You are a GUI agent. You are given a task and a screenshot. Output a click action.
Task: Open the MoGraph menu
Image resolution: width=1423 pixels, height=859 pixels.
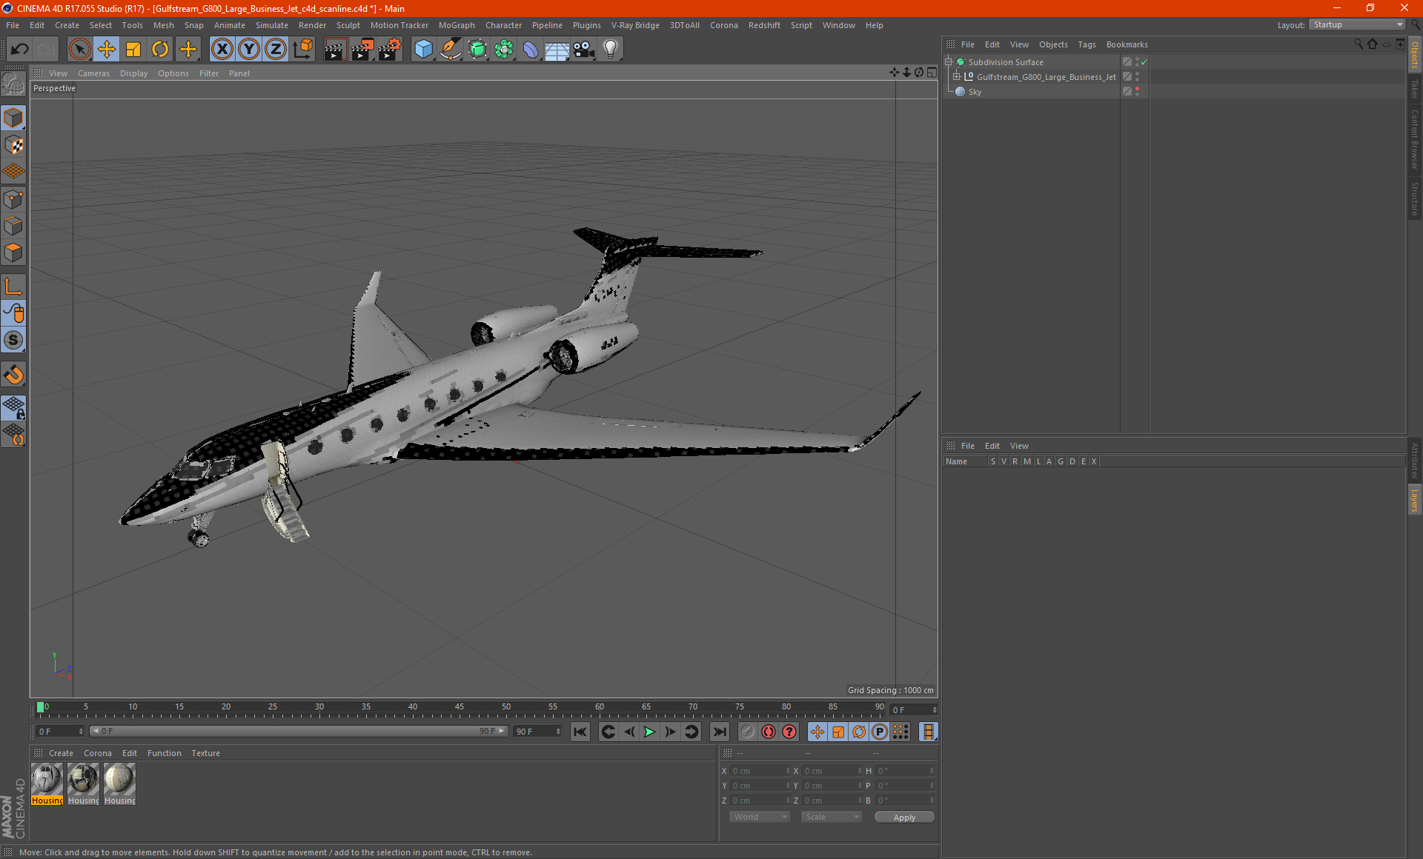[456, 25]
